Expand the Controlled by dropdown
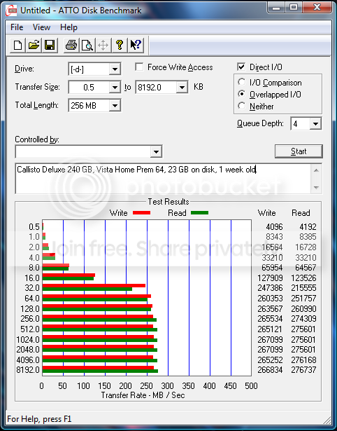This screenshot has width=337, height=431. pos(156,151)
